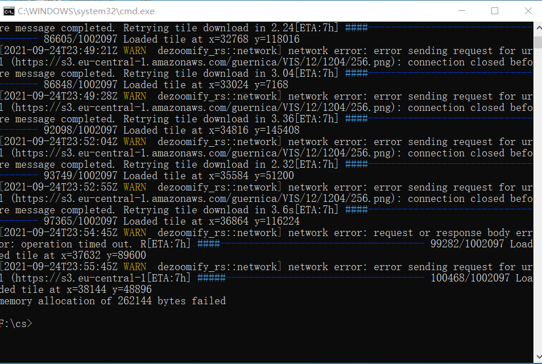Maximize the cmd.exe window
542x364 pixels.
(x=494, y=11)
